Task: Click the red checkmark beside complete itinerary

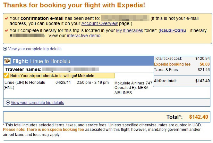Action: [6, 31]
